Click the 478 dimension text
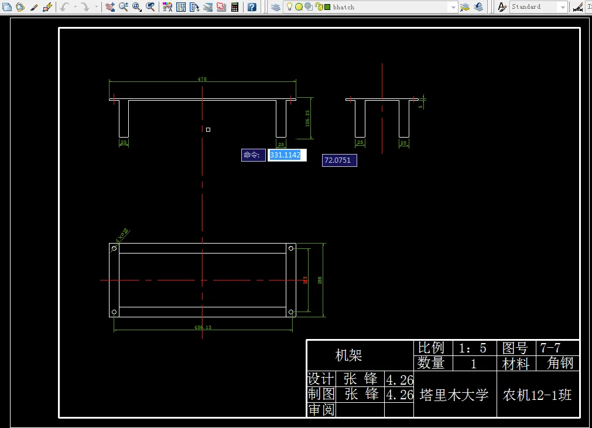592x428 pixels. point(203,79)
